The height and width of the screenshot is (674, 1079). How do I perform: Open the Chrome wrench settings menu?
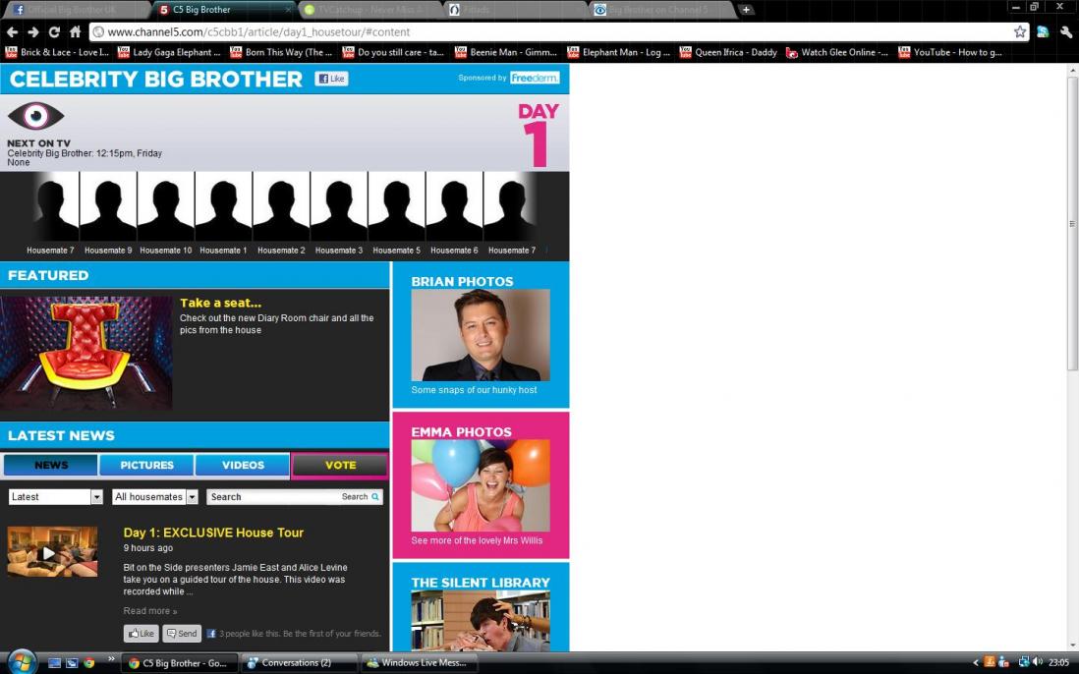(1066, 31)
